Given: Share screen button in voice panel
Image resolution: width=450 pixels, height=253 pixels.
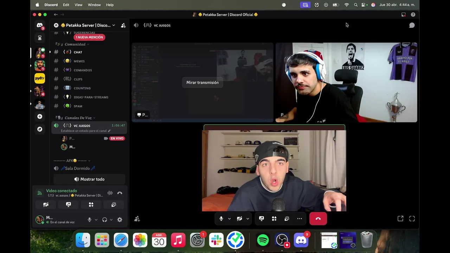Looking at the screenshot, I should pyautogui.click(x=69, y=205).
